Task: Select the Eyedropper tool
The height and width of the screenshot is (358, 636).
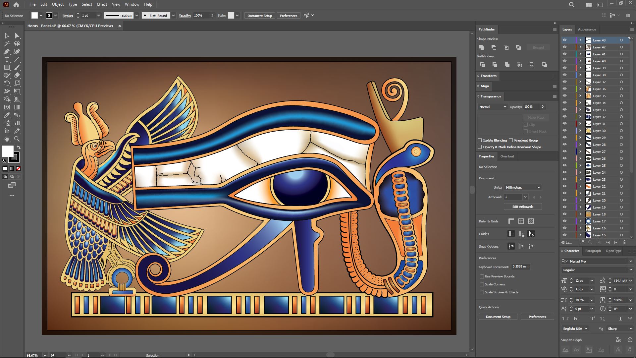Action: pyautogui.click(x=7, y=115)
